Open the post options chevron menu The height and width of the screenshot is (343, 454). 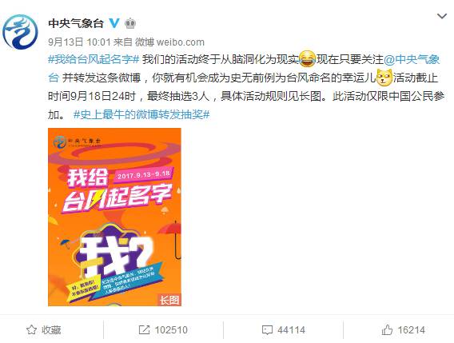click(442, 16)
